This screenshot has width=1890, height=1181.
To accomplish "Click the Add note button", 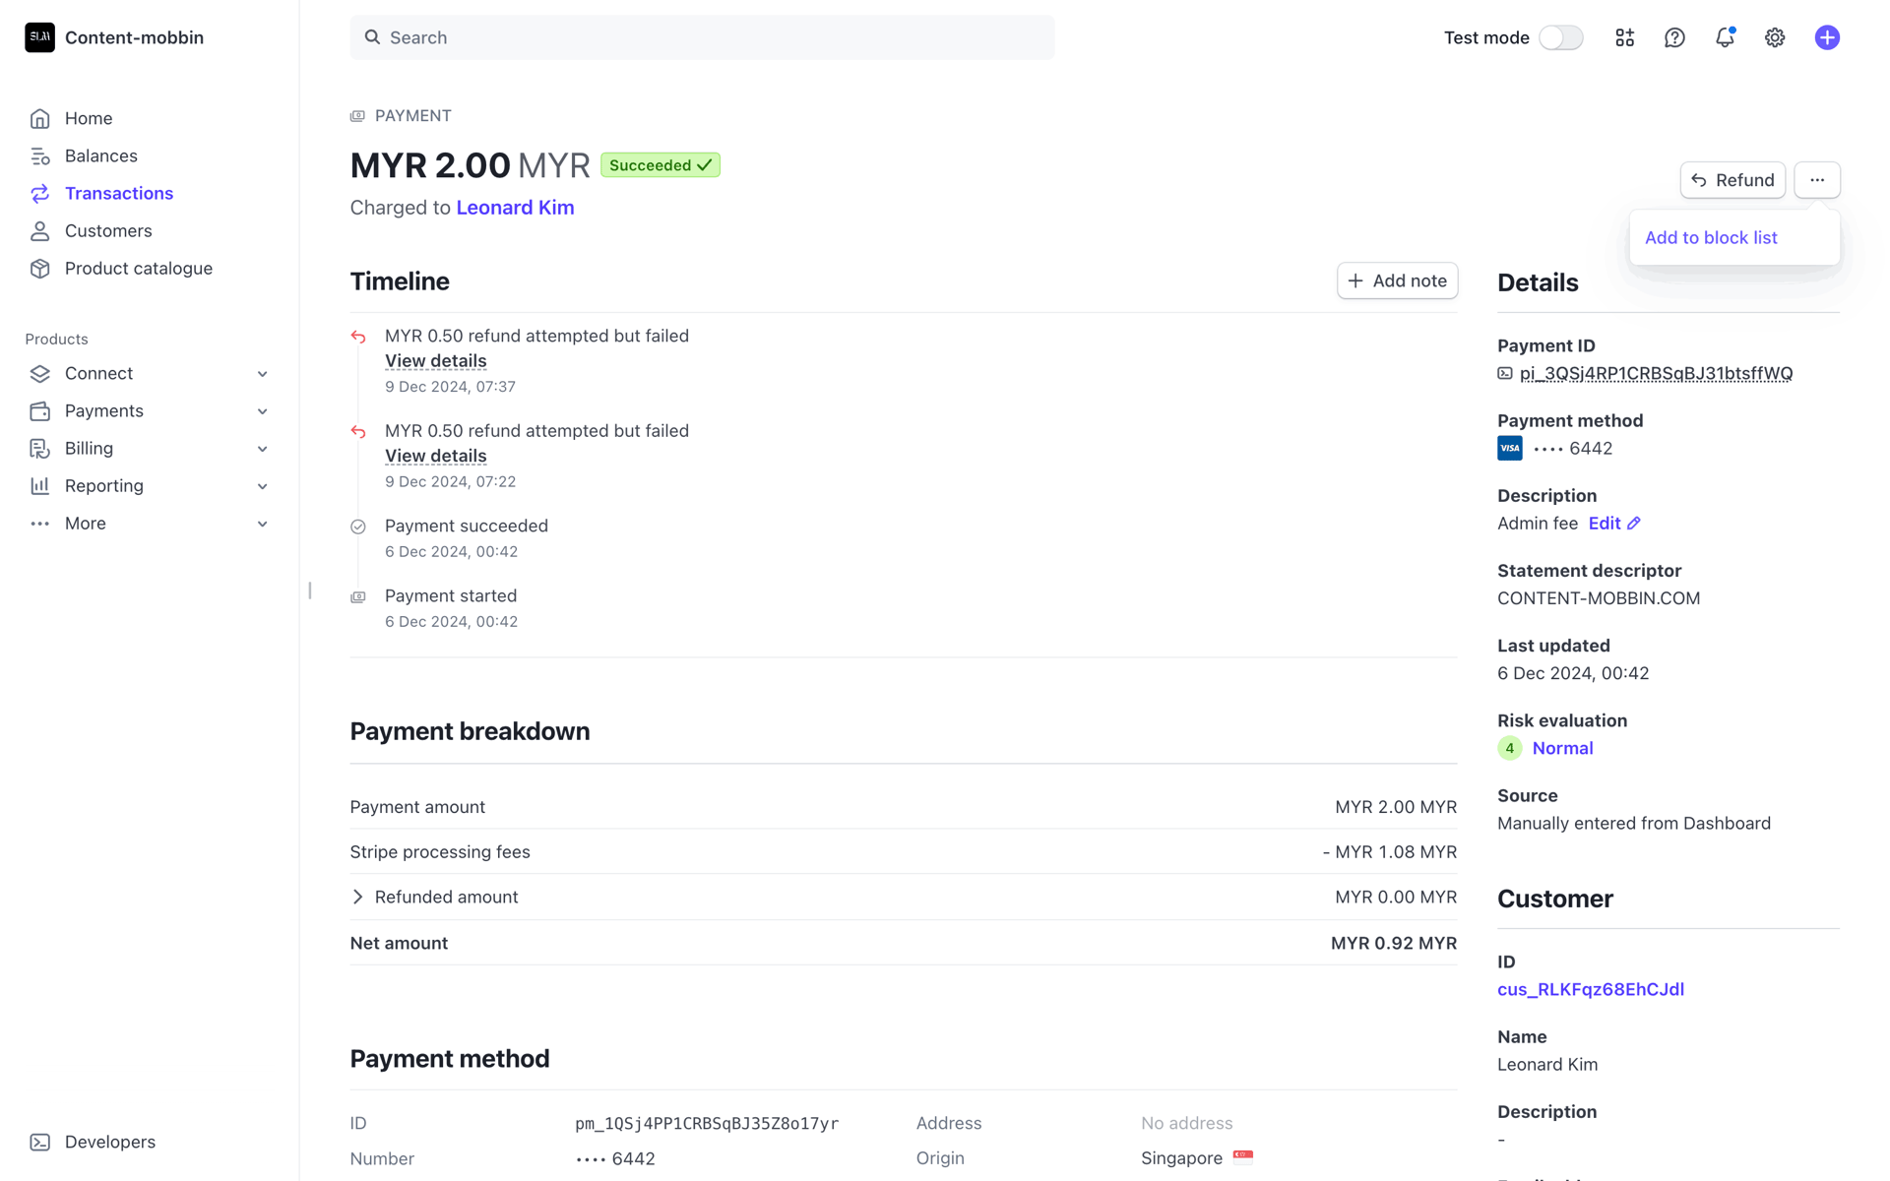I will (1397, 280).
